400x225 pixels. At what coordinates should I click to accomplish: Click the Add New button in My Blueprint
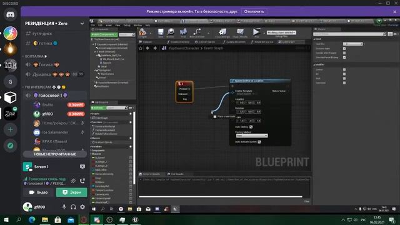[x=98, y=108]
